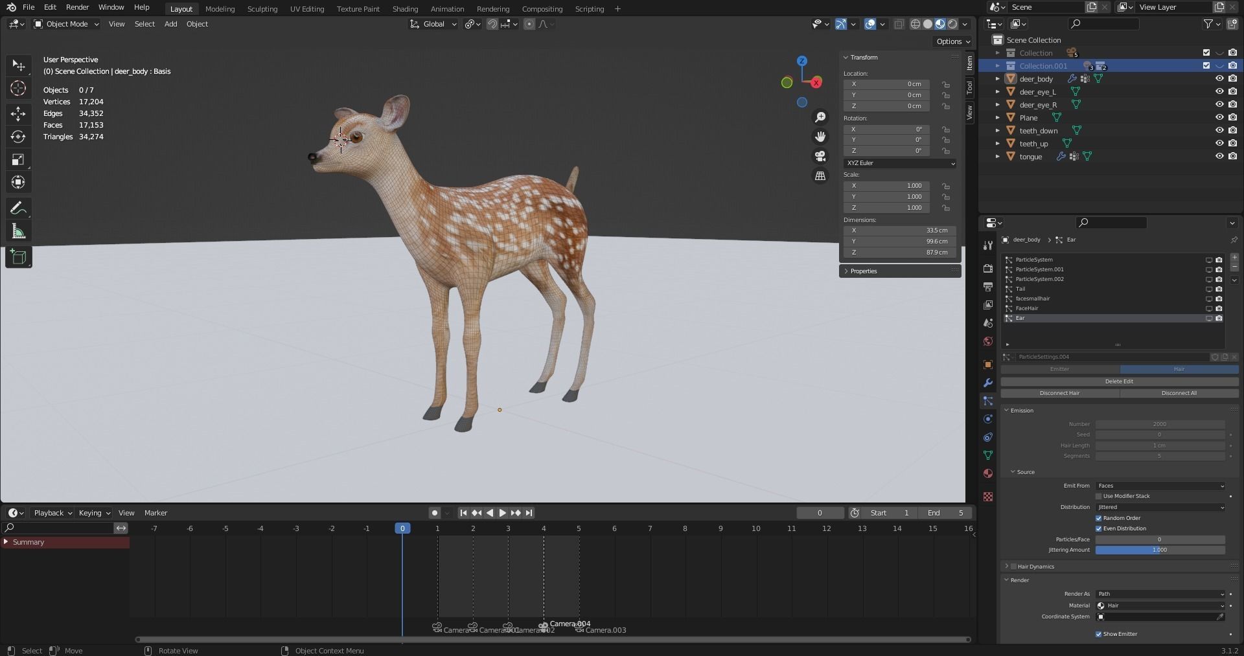The height and width of the screenshot is (656, 1244).
Task: Enable the Hair Dynamics checkbox
Action: coord(1013,567)
